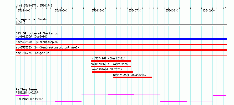Click red bar under nsv5878669 label
The image size is (234, 105).
(x=111, y=66)
